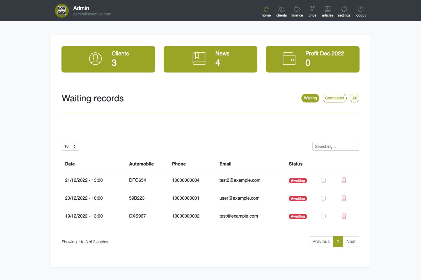Go to the finance piggy bank icon
The image size is (421, 280).
[297, 9]
